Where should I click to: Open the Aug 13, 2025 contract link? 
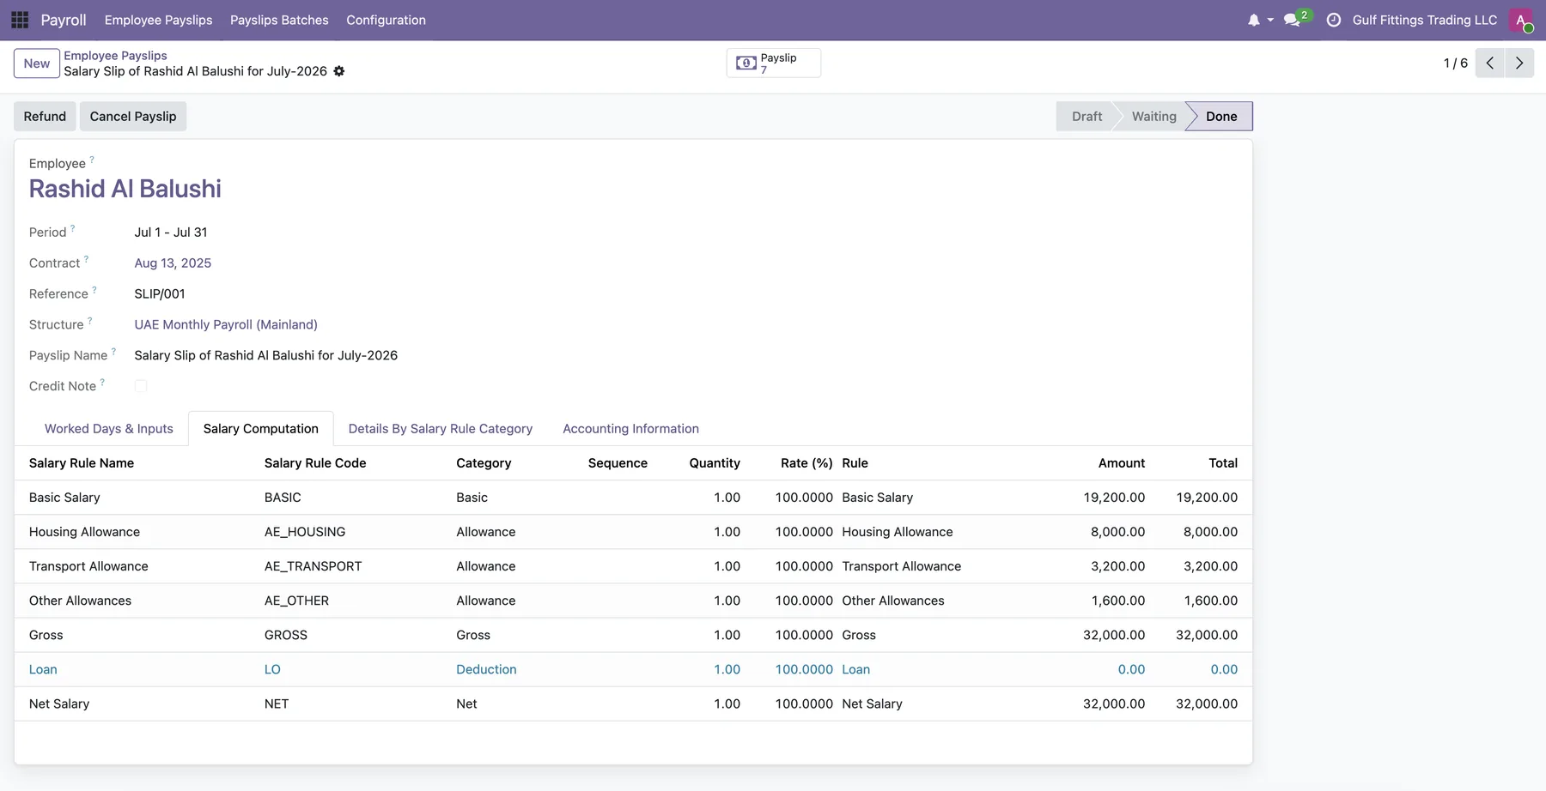(x=173, y=263)
